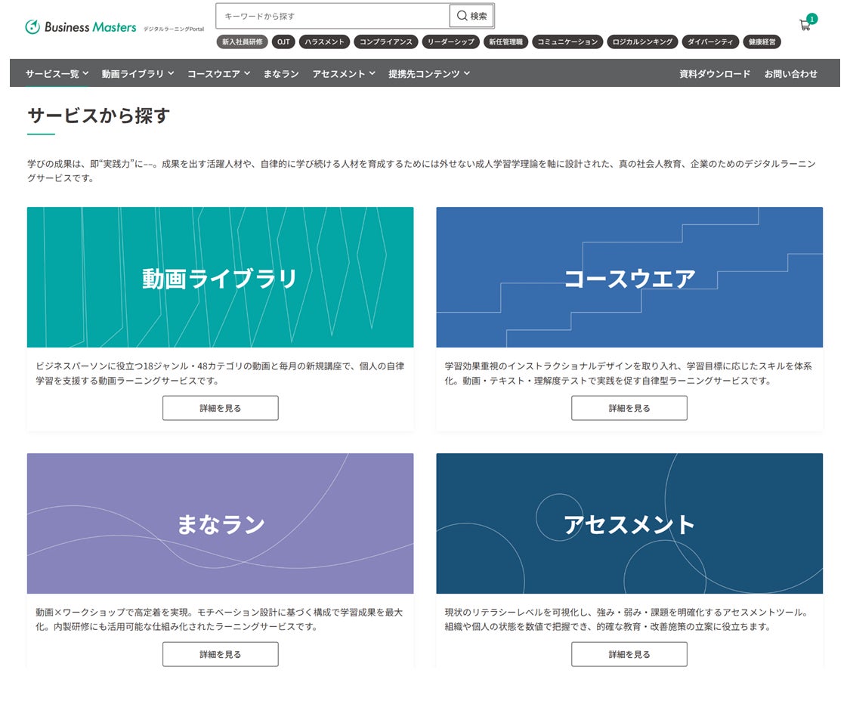This screenshot has height=704, width=850.
Task: Click 詳細を見る under コースウエア
Action: point(629,408)
